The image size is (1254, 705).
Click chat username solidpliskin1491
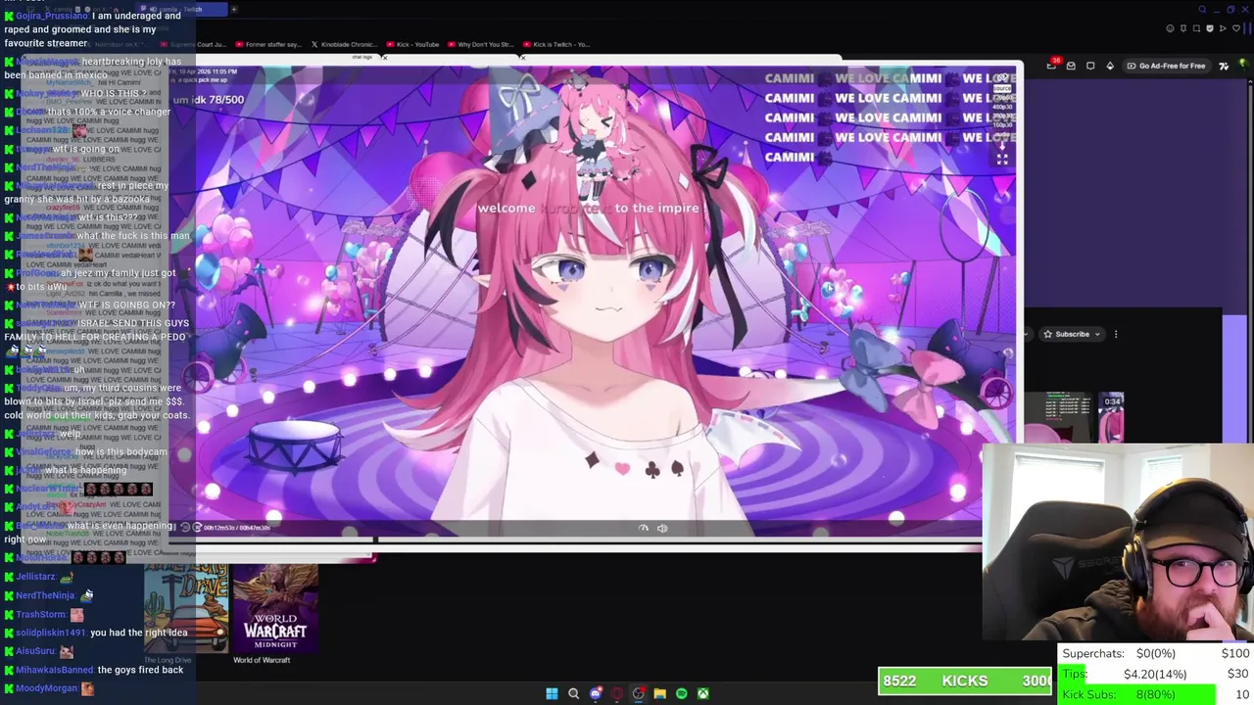coord(50,633)
